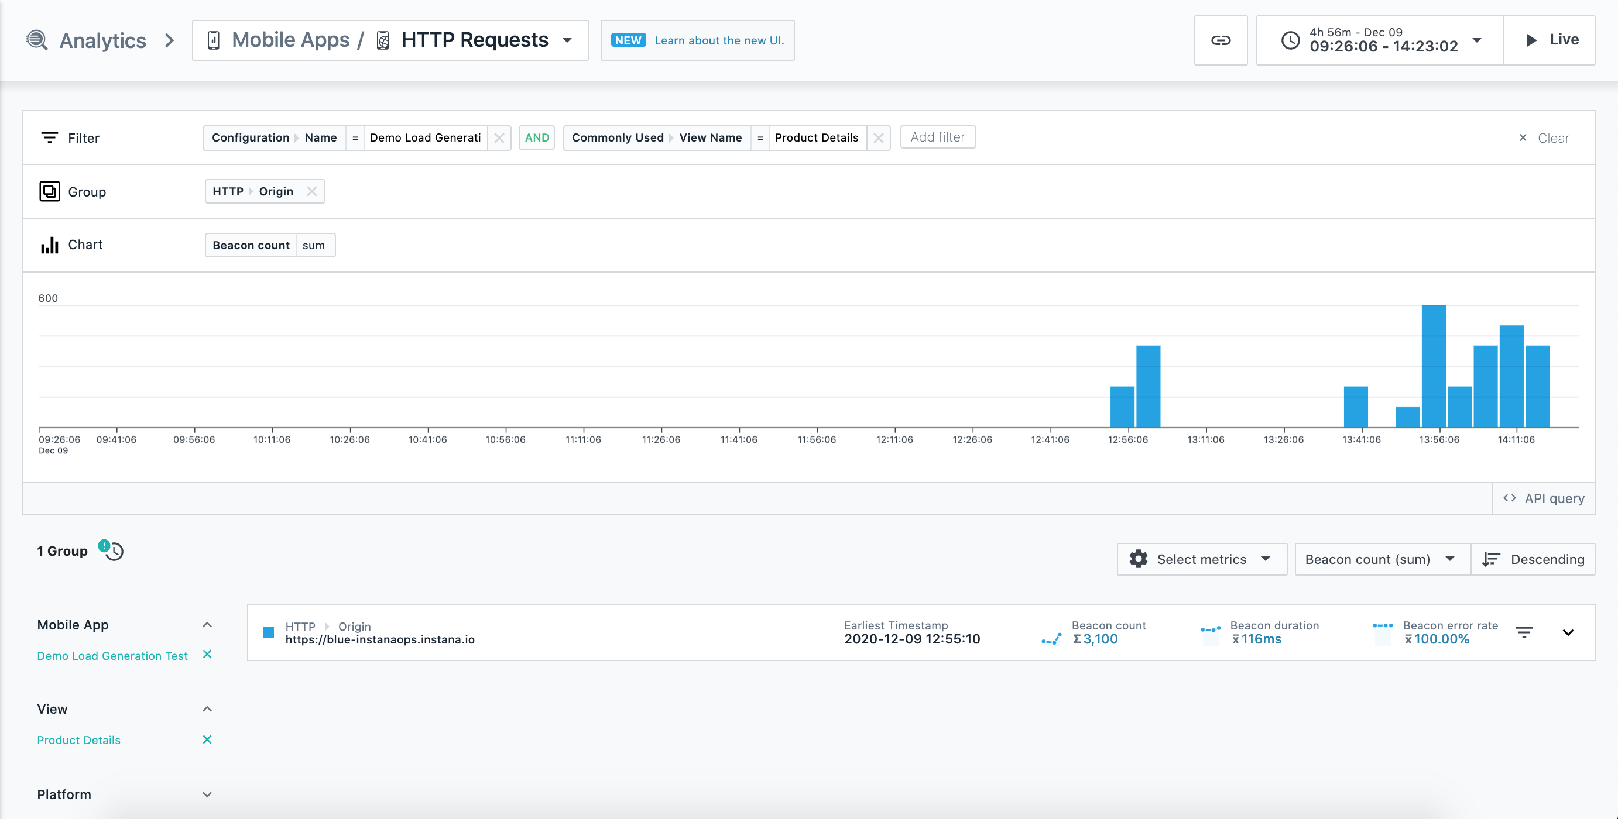Click the chart bar at 13:41:06

(x=1356, y=407)
